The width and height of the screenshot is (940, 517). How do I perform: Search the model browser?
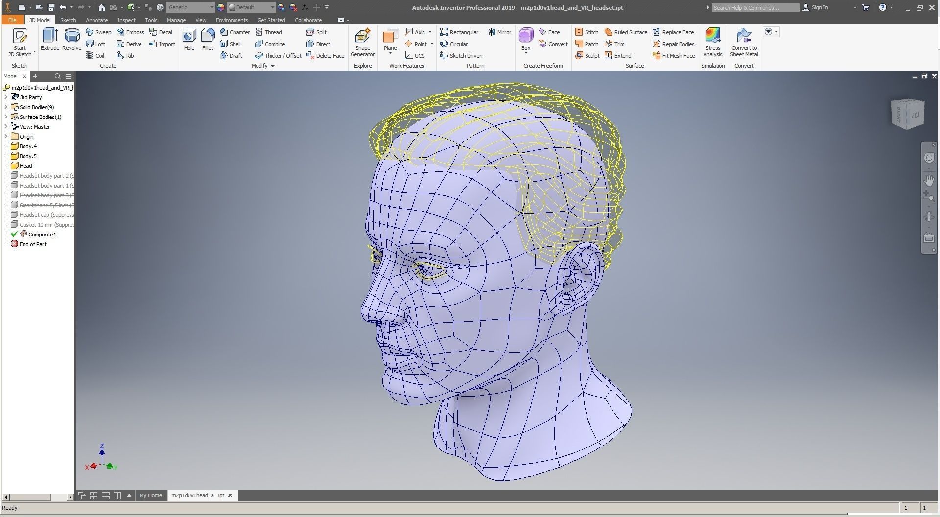tap(58, 76)
